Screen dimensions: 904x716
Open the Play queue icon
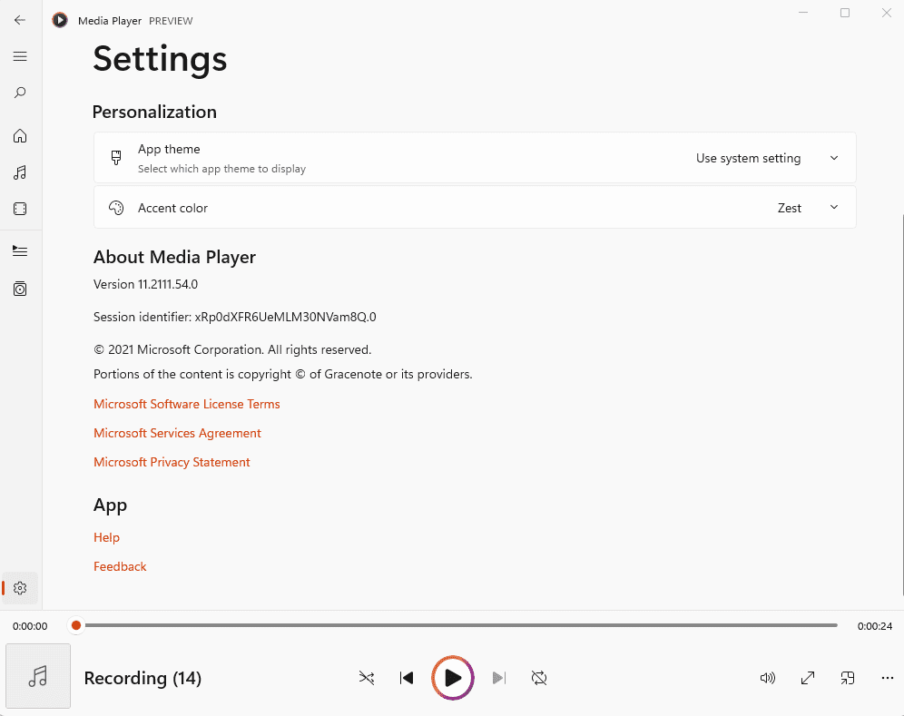click(20, 250)
